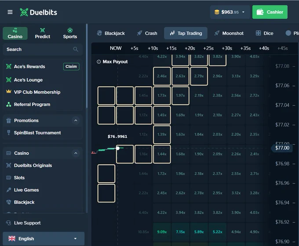
Task: Click the +30s time column header
Action: coord(227,48)
